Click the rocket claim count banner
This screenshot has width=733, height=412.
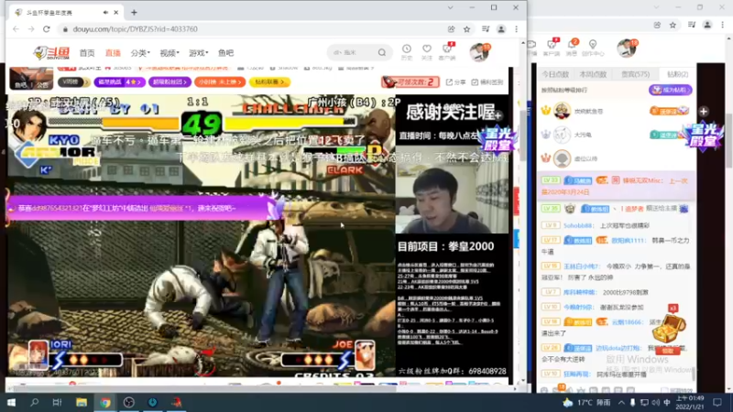pos(410,81)
